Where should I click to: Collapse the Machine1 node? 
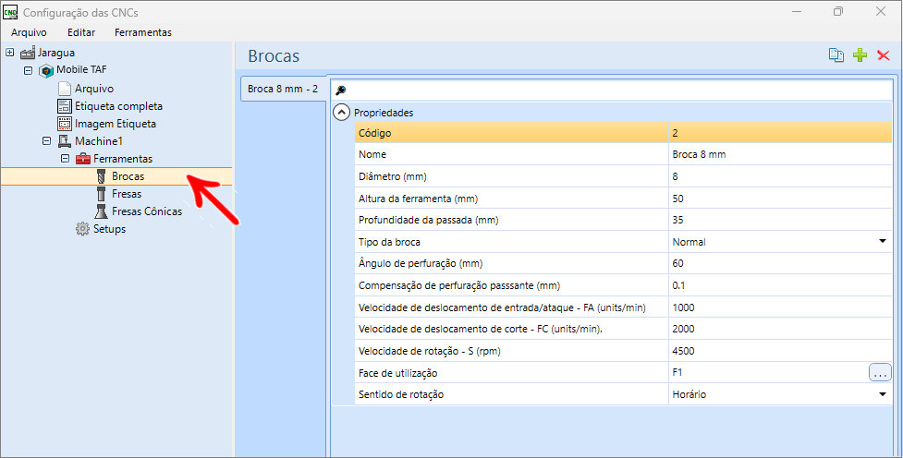pyautogui.click(x=46, y=141)
